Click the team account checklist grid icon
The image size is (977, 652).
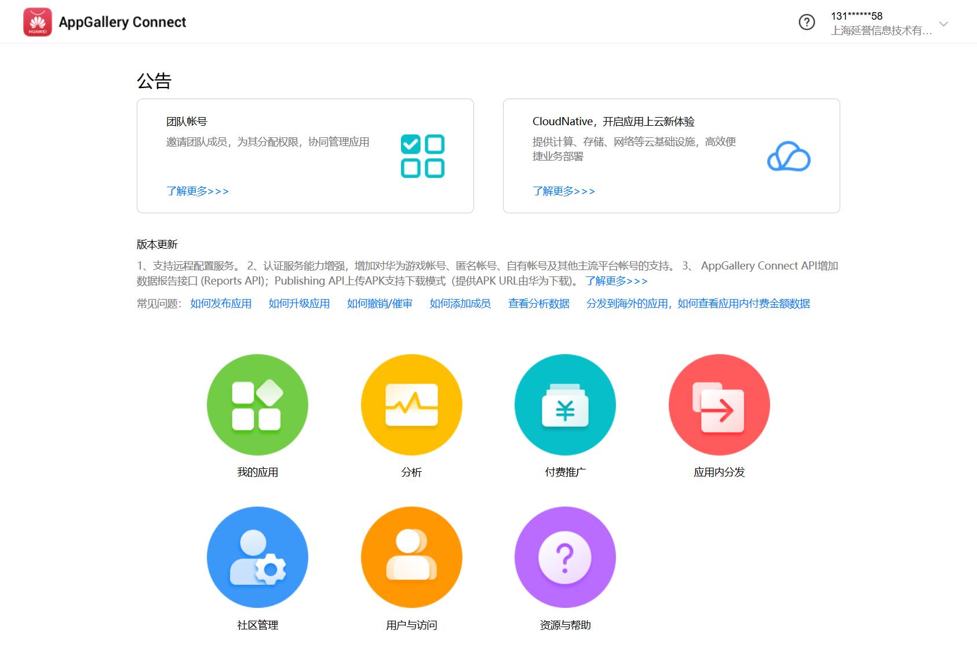(422, 156)
